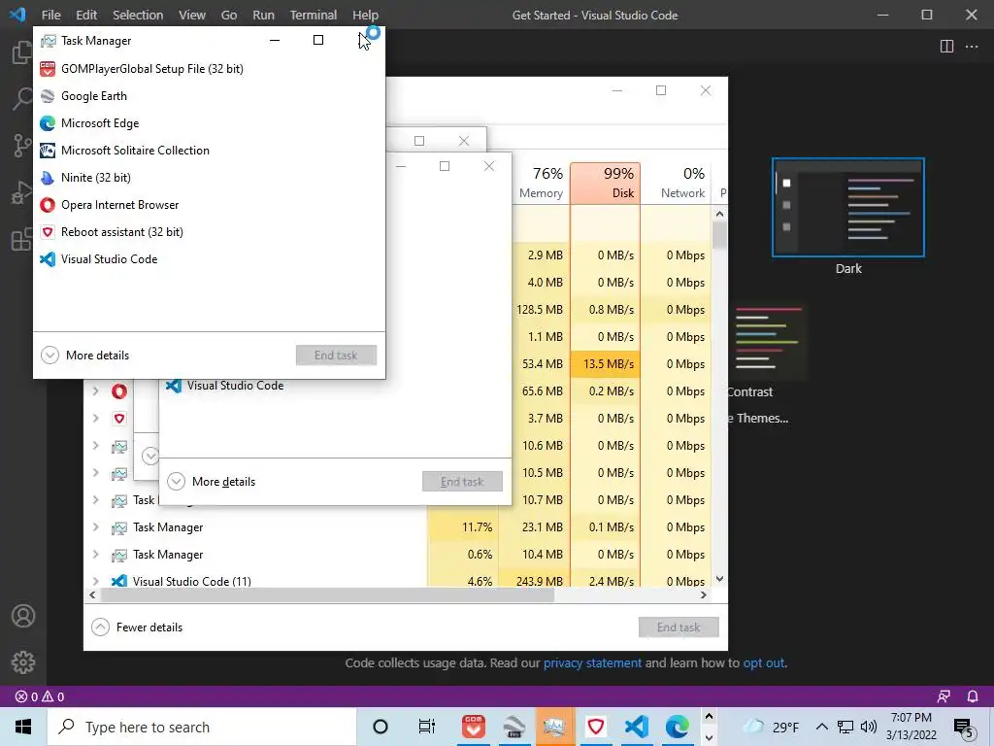Click the horizontal scrollbar in large Task Manager
This screenshot has width=994, height=746.
click(328, 595)
